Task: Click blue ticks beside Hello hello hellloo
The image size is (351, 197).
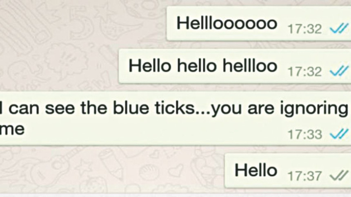Action: tap(339, 70)
